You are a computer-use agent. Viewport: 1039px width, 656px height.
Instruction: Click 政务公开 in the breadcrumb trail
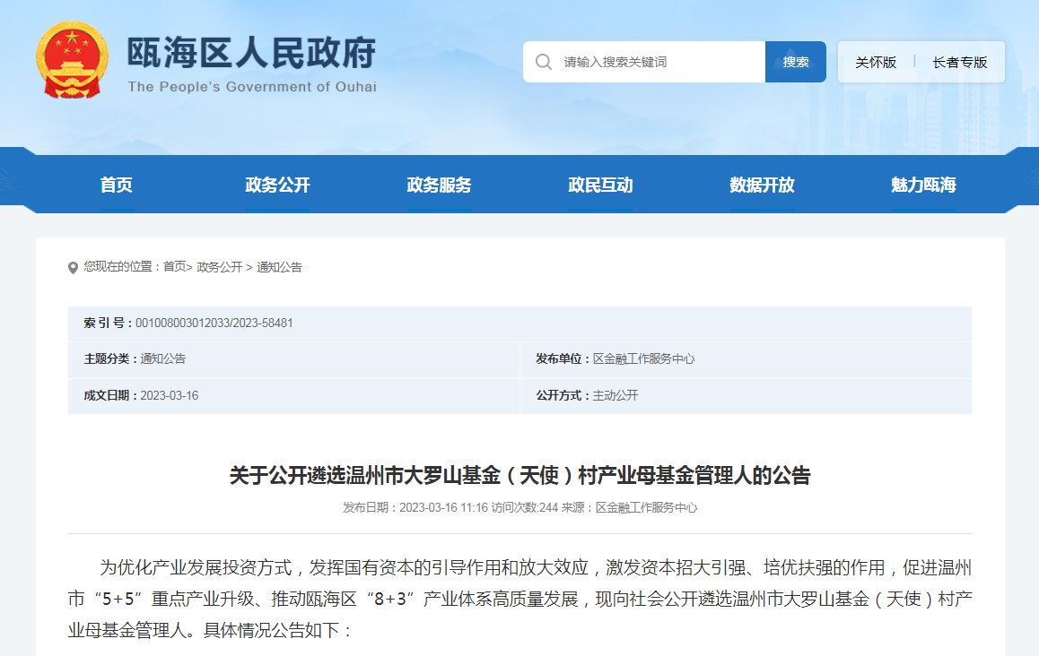pos(220,267)
